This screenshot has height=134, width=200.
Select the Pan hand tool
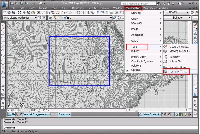click(78, 12)
